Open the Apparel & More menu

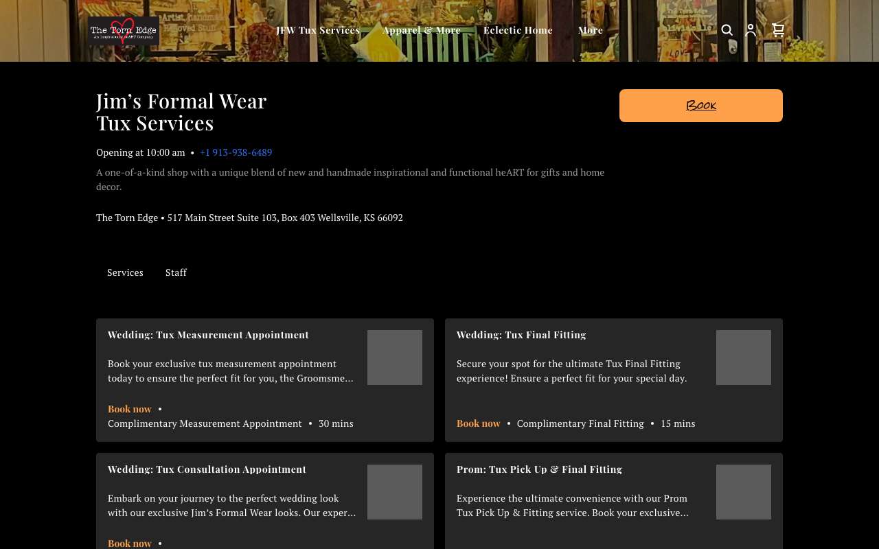(x=422, y=30)
